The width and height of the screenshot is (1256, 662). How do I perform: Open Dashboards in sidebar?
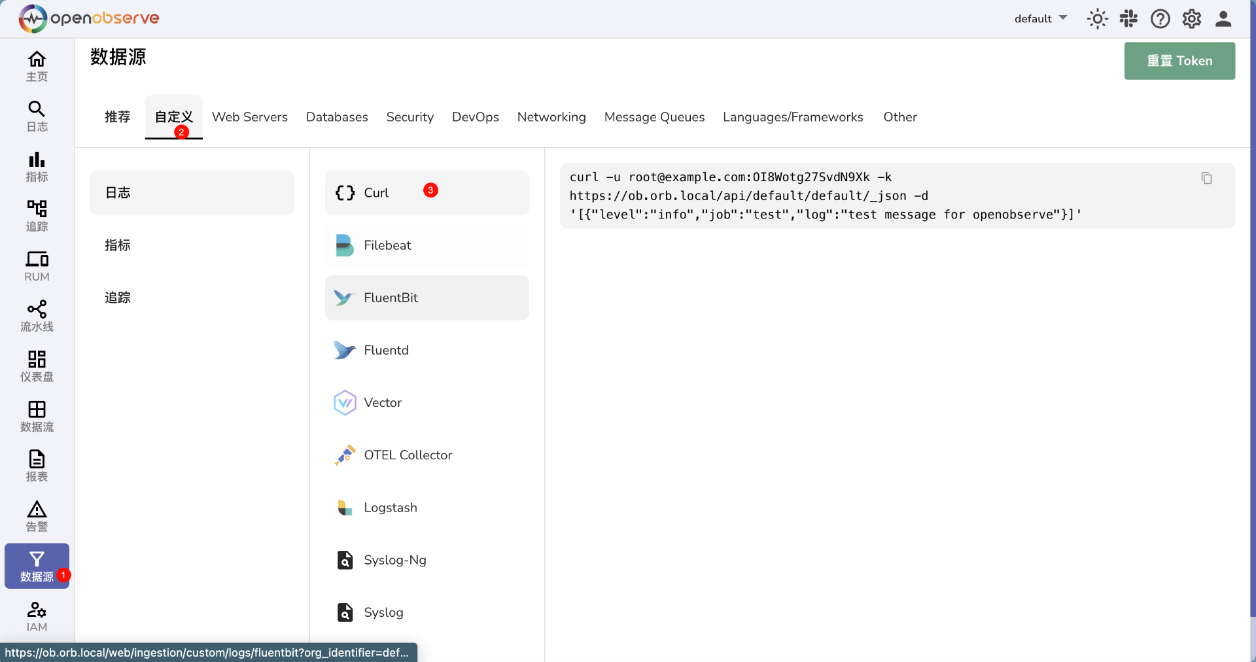[x=37, y=366]
